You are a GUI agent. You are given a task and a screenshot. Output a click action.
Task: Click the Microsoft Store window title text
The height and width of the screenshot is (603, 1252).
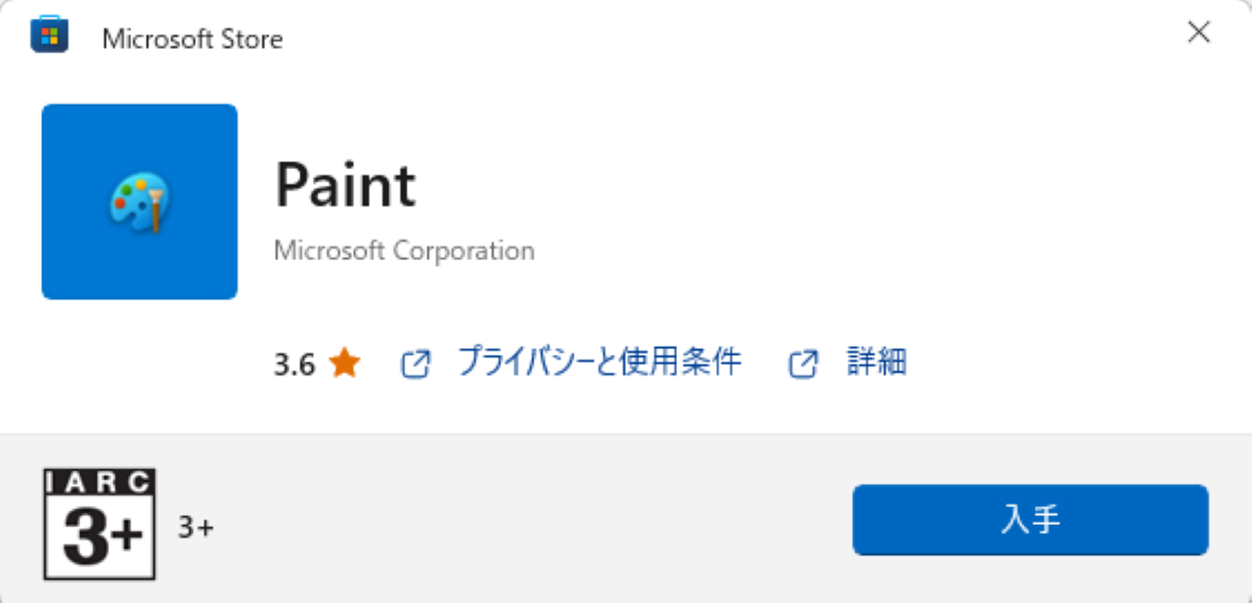193,39
